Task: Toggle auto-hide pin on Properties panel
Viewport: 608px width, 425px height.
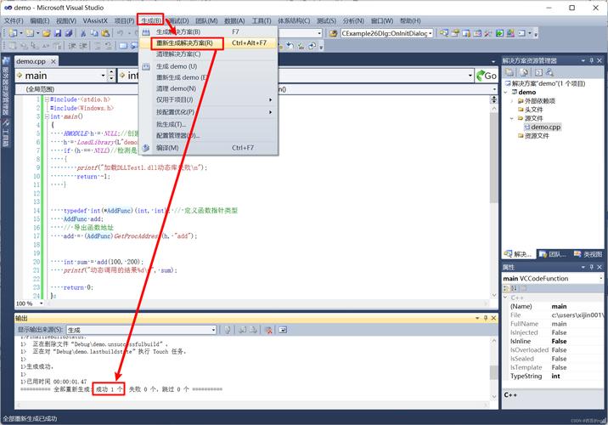Action: click(591, 267)
